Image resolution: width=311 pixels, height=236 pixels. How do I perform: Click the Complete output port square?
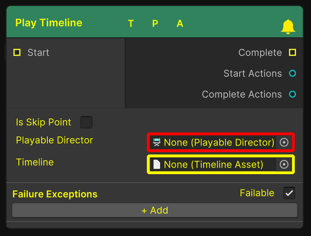click(x=293, y=53)
